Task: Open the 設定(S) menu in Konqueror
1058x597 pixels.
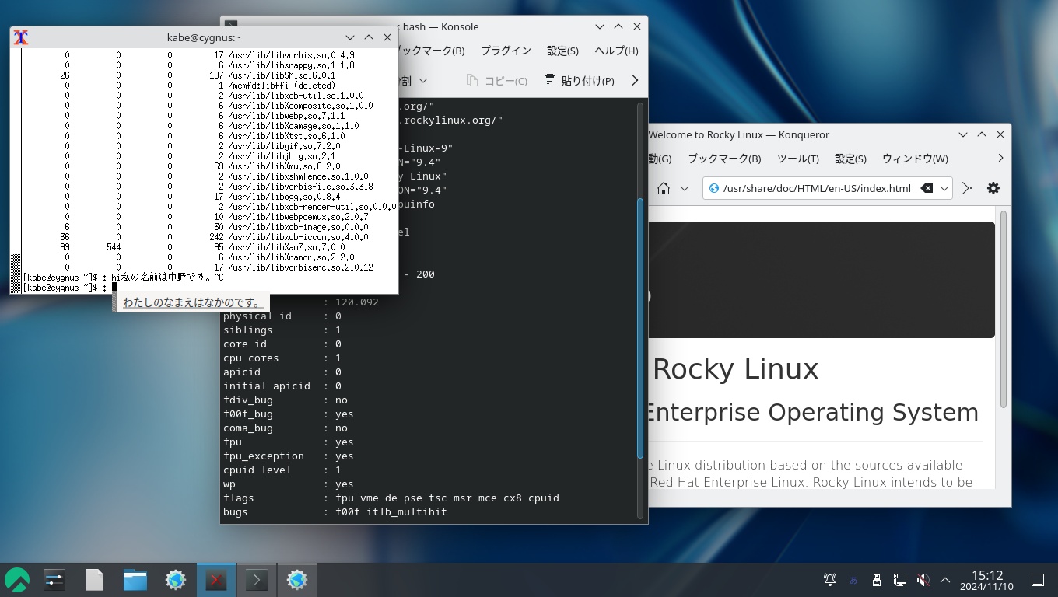Action: (850, 159)
